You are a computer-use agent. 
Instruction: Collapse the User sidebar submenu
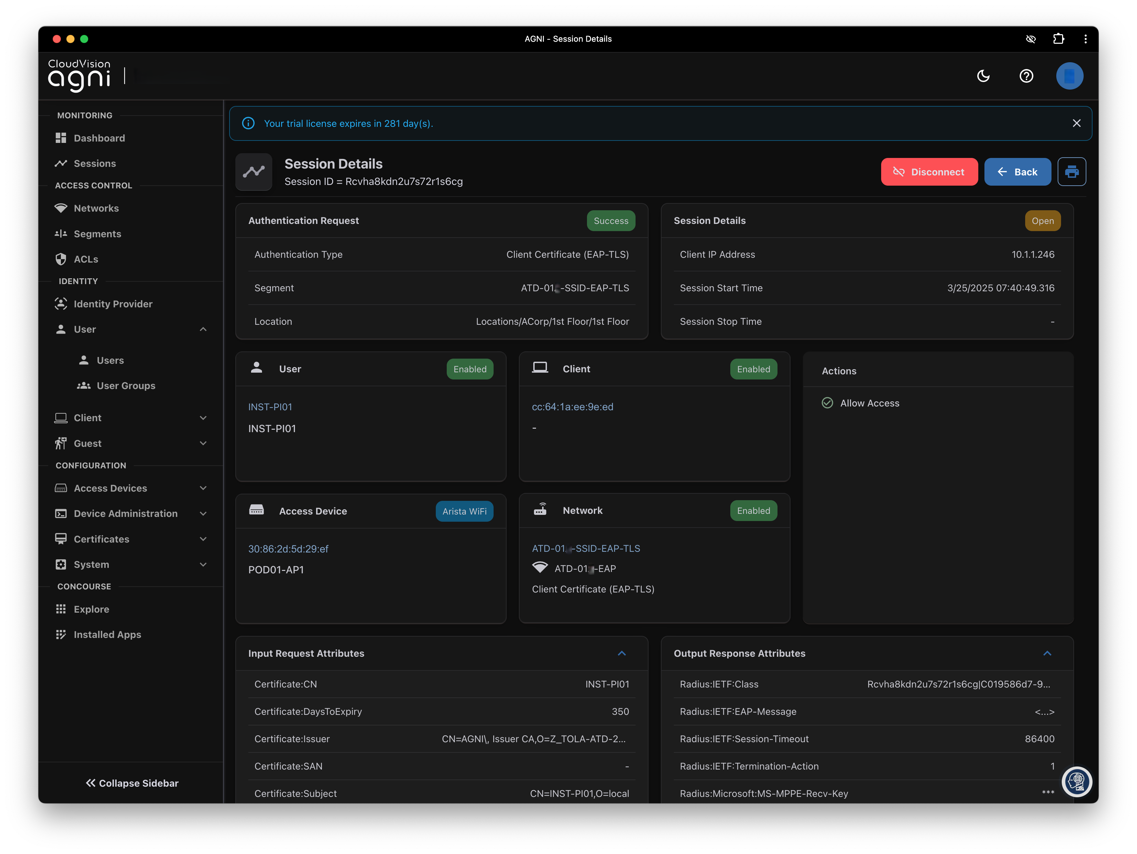[x=202, y=329]
